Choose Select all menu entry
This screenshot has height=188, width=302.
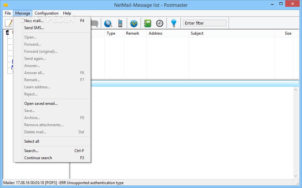point(52,141)
